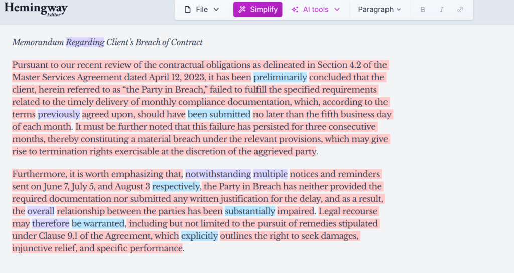This screenshot has height=273, width=514.
Task: Click the highlighted adverb 'explicitly'
Action: click(x=199, y=235)
